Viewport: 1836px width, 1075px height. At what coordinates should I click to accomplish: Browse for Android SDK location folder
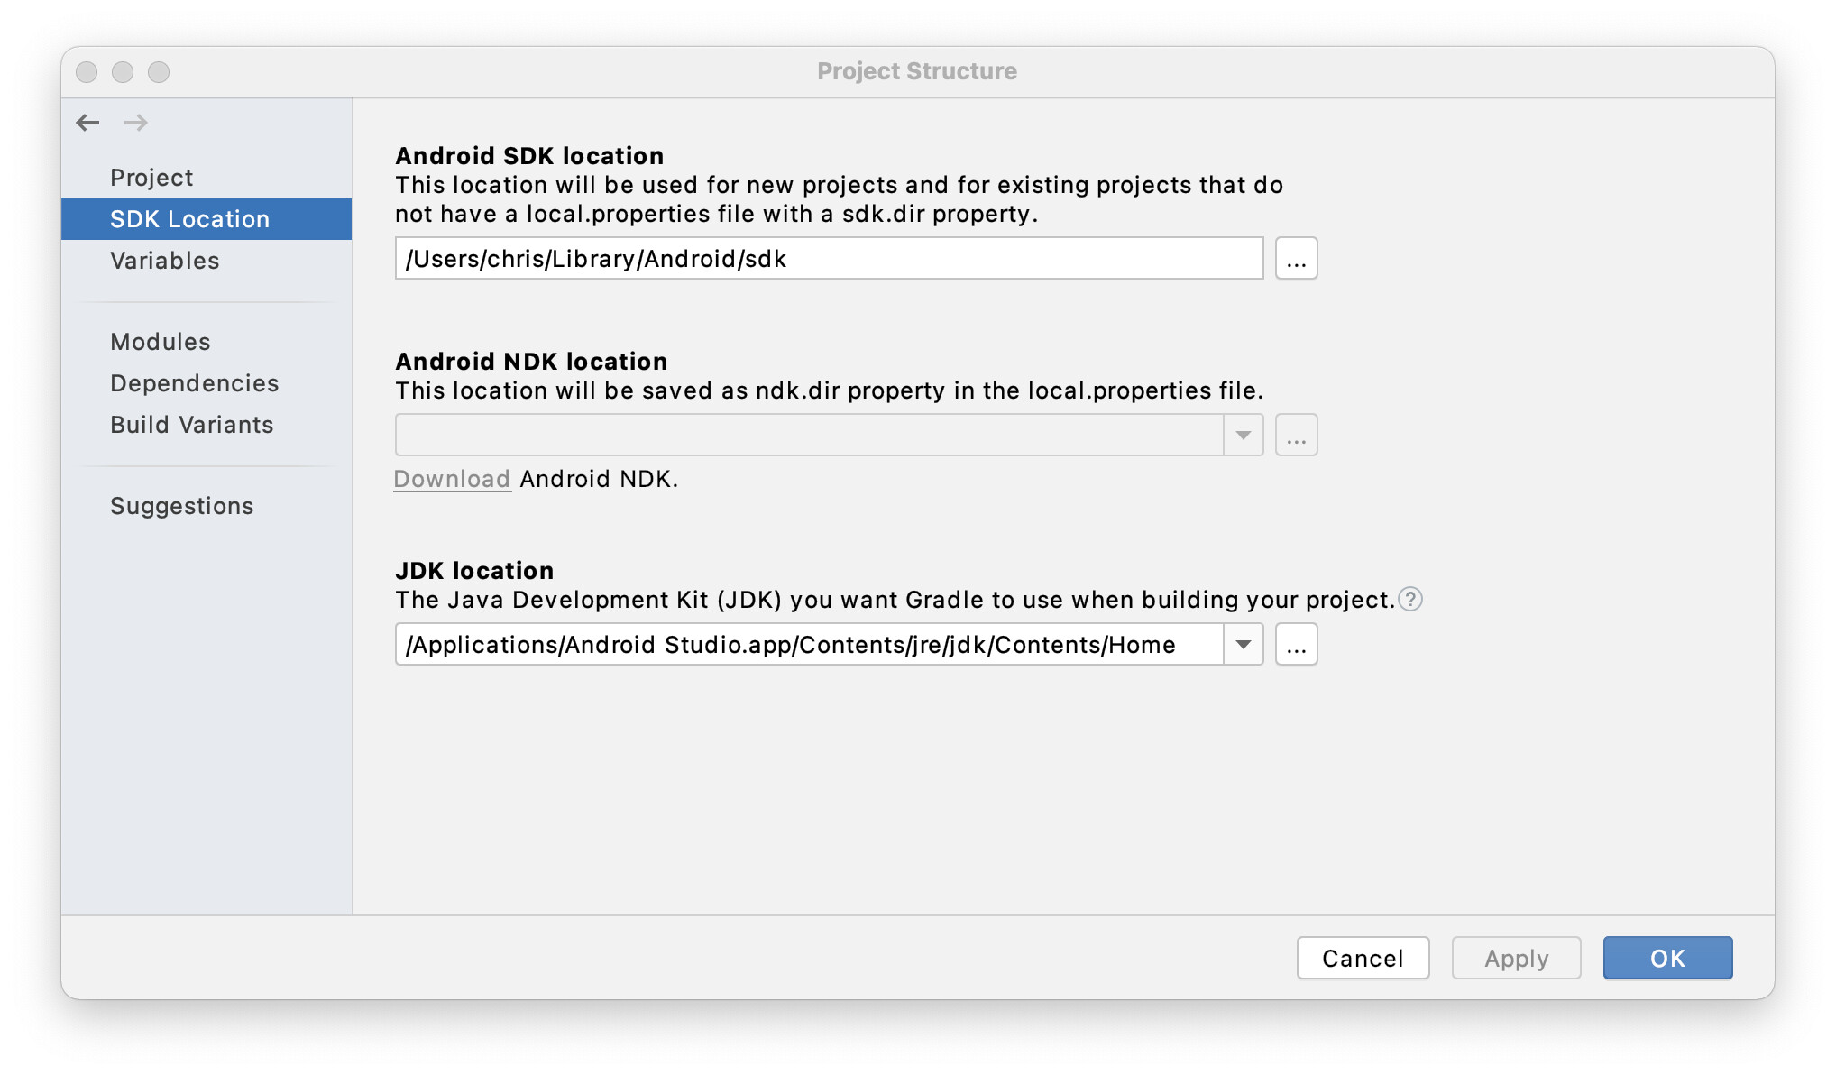click(x=1296, y=259)
